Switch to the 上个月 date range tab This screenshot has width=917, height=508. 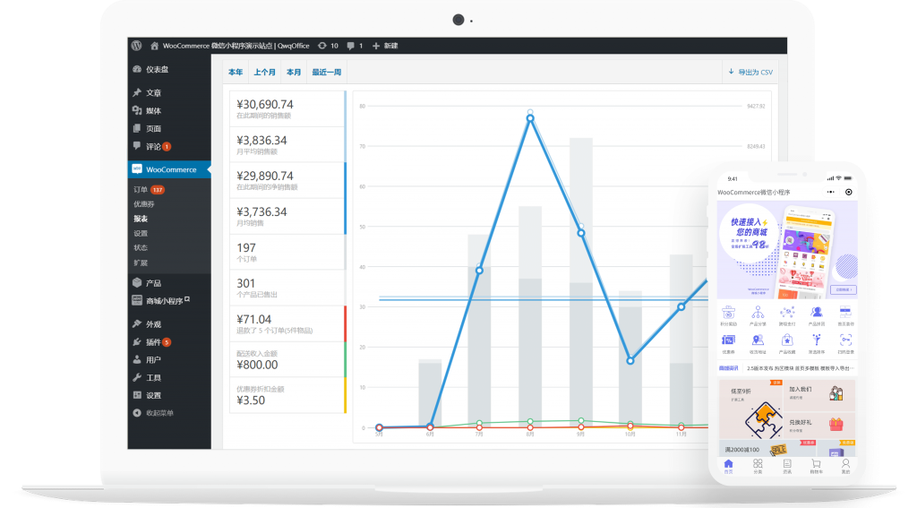(x=264, y=72)
